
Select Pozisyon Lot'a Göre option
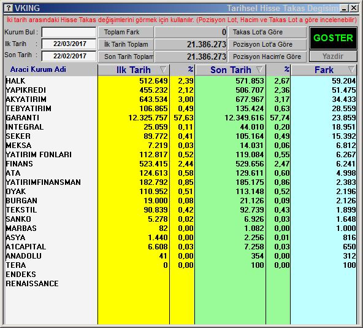pos(267,44)
